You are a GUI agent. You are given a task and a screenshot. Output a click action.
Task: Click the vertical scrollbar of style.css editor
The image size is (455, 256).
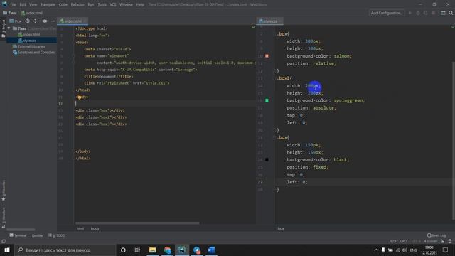(454, 141)
